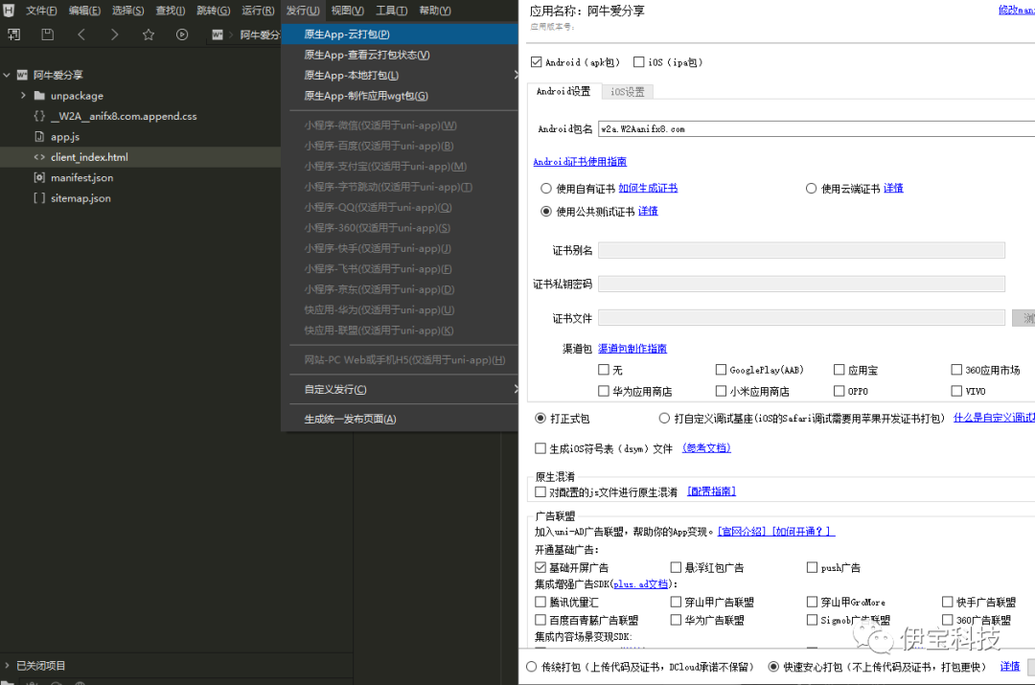Uncheck Android (apk包) checkbox

coord(536,62)
